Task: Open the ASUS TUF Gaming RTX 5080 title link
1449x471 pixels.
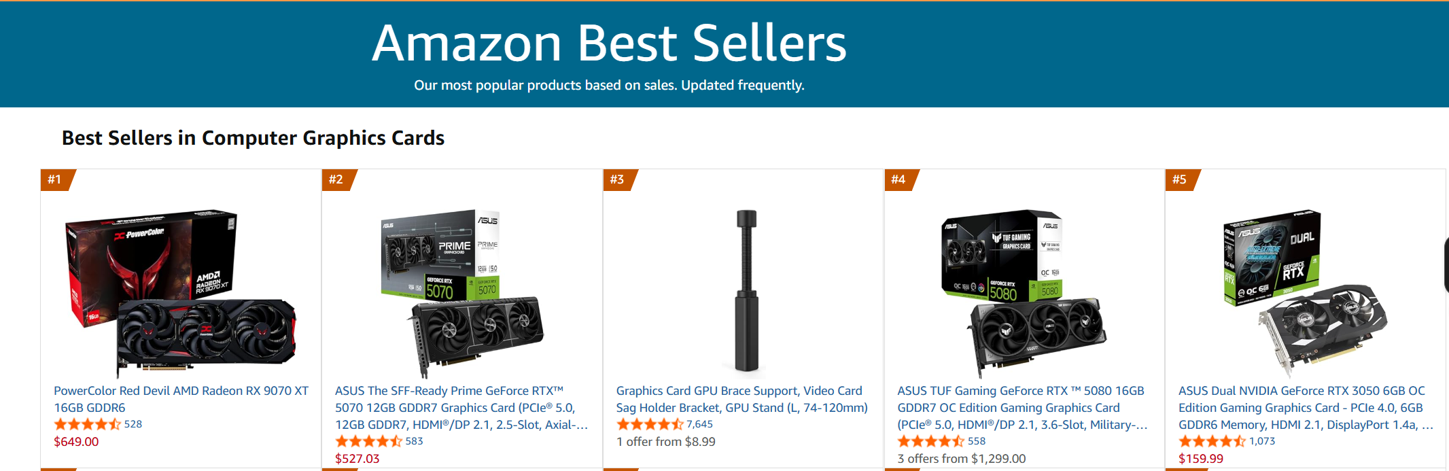Action: [x=1022, y=408]
